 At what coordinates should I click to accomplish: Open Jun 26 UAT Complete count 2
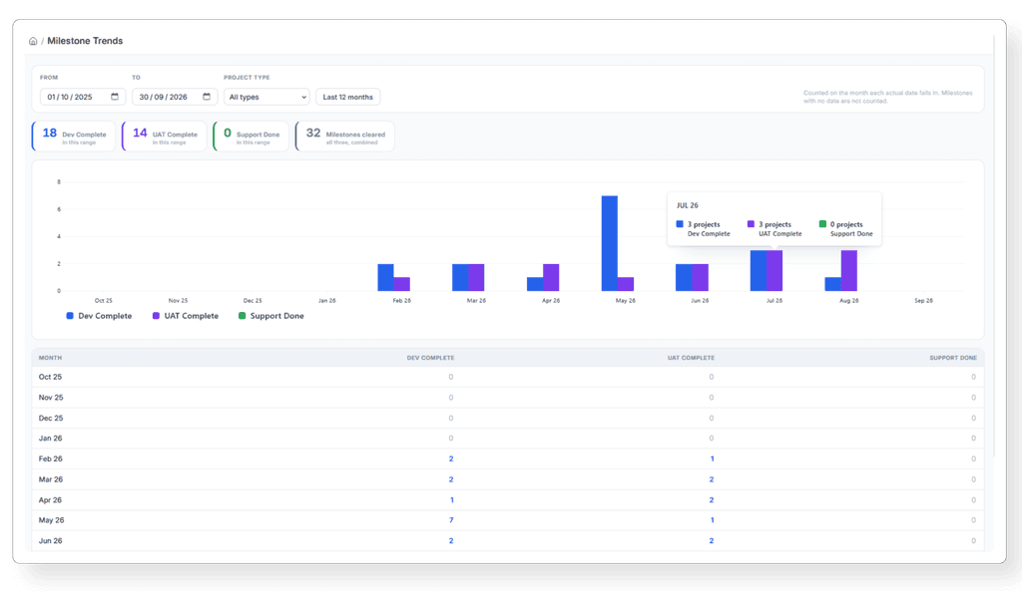(x=711, y=541)
